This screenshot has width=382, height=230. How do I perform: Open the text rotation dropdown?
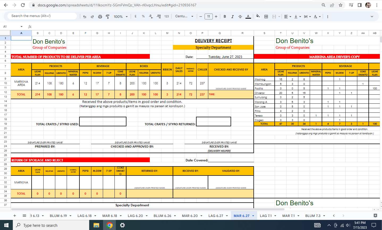pos(317,16)
